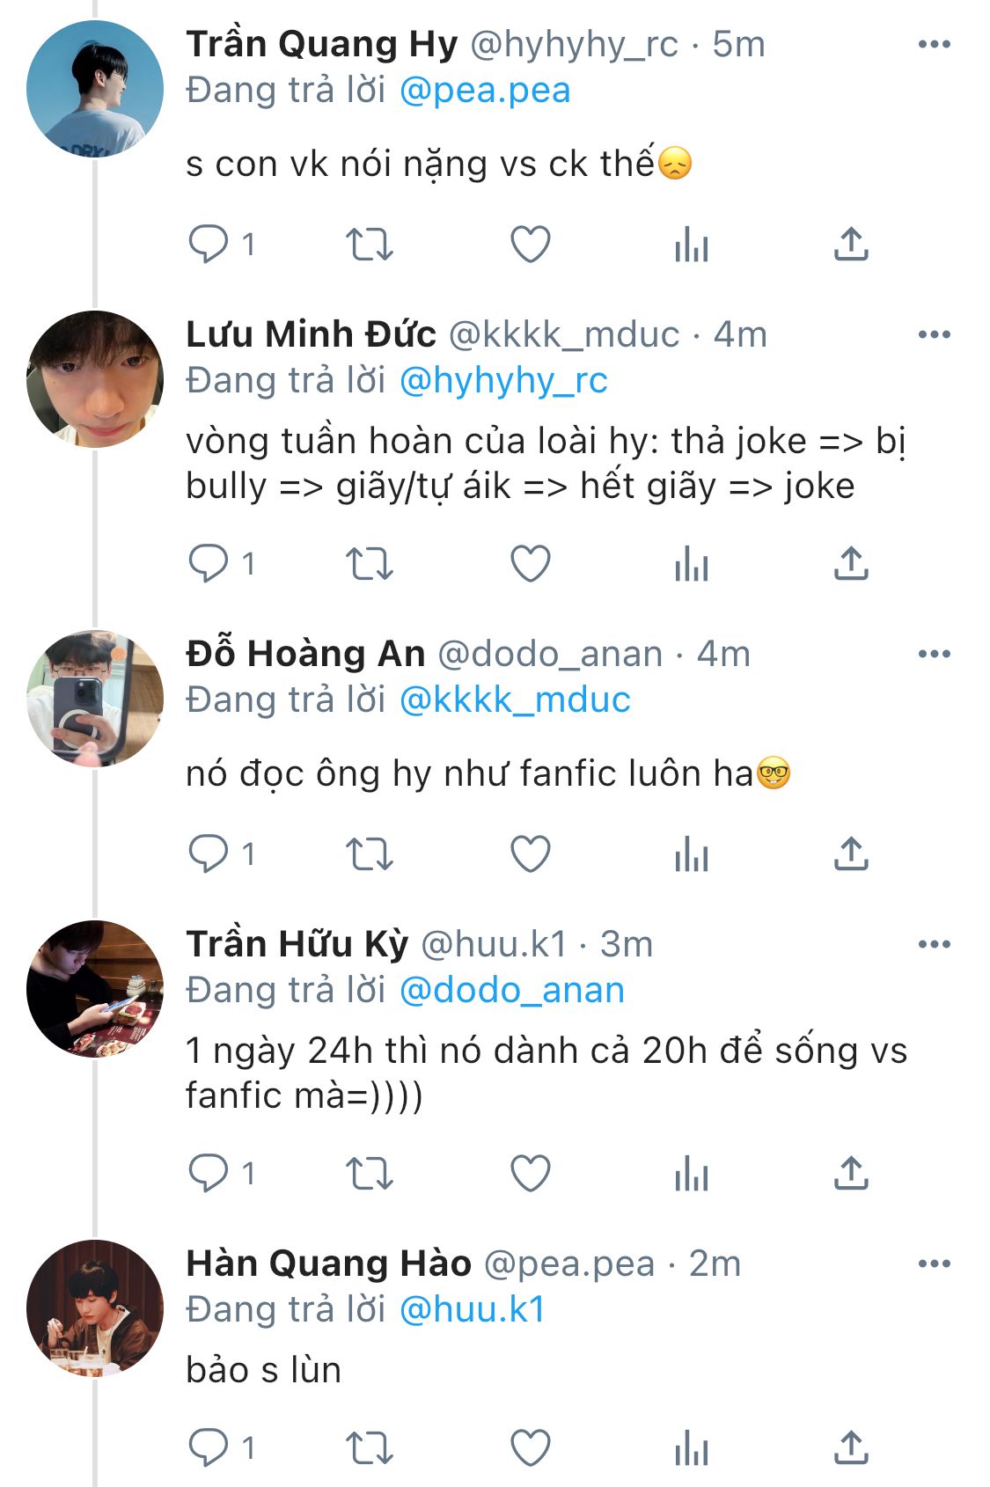Viewport: 990px width, 1487px height.
Task: Open Lưu Minh Đức's profile name
Action: point(311,334)
